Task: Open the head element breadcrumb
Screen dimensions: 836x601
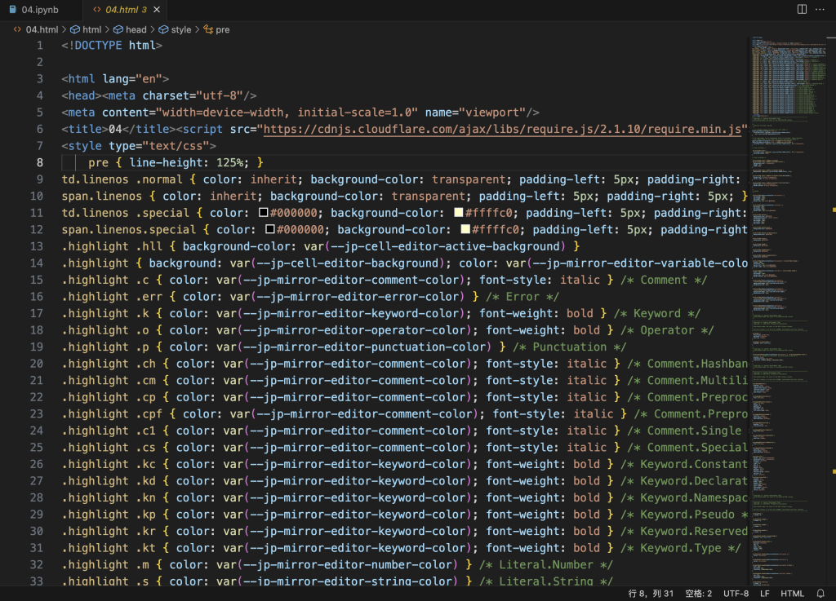Action: pyautogui.click(x=130, y=30)
